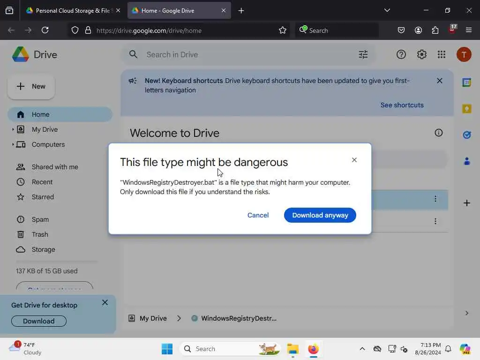
Task: Open notification bell in taskbar
Action: 448,349
